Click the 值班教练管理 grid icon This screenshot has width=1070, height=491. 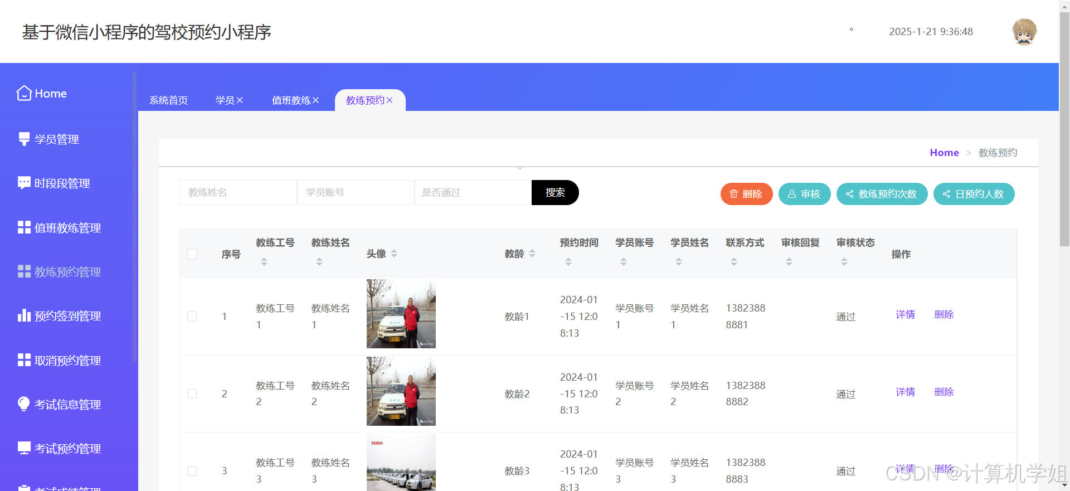pyautogui.click(x=24, y=227)
